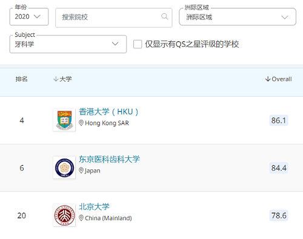Click the Tokyo Medical and Dental University logo

[64, 168]
